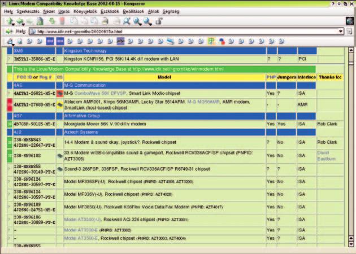Open the second blue IBM bookmark icon
The width and height of the screenshot is (356, 254).
[x=60, y=41]
